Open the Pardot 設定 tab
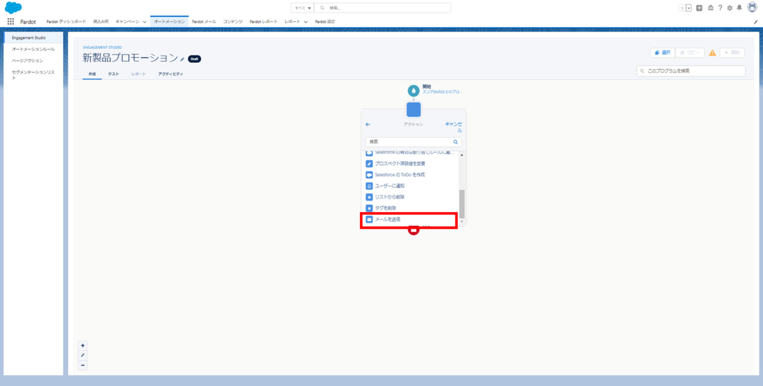This screenshot has width=763, height=386. [x=325, y=22]
